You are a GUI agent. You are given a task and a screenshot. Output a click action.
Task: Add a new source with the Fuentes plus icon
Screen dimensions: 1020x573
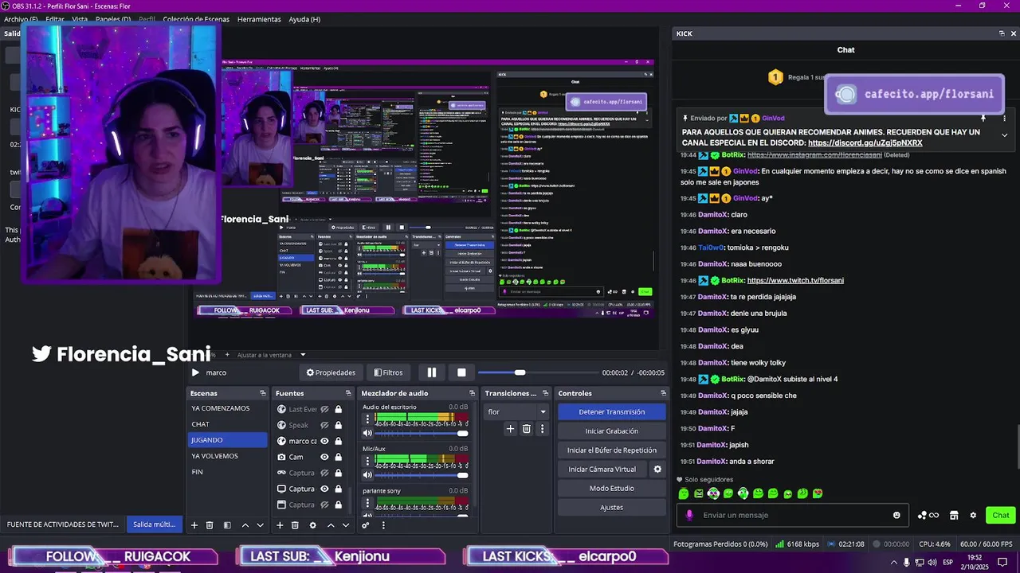280,525
